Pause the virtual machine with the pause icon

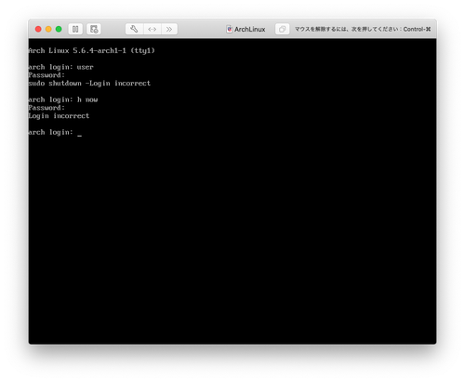click(x=75, y=29)
